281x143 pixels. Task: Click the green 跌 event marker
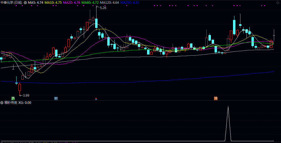[13, 98]
